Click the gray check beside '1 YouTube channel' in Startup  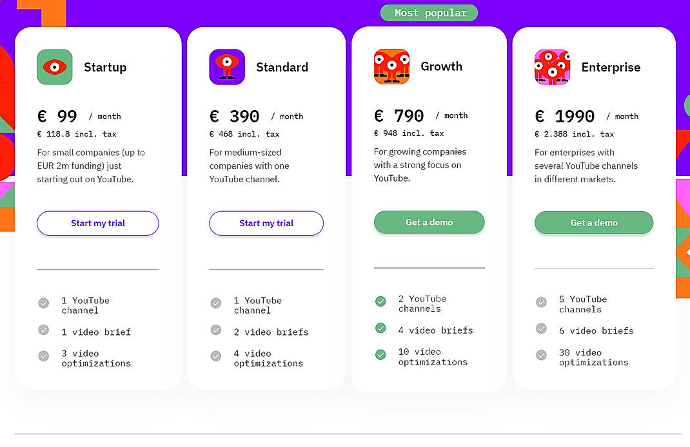pyautogui.click(x=44, y=303)
